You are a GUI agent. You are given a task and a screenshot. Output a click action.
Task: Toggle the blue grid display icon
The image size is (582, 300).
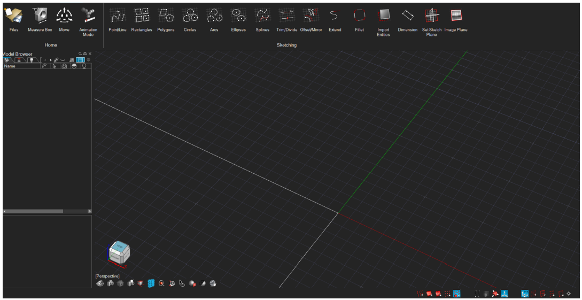(x=151, y=283)
